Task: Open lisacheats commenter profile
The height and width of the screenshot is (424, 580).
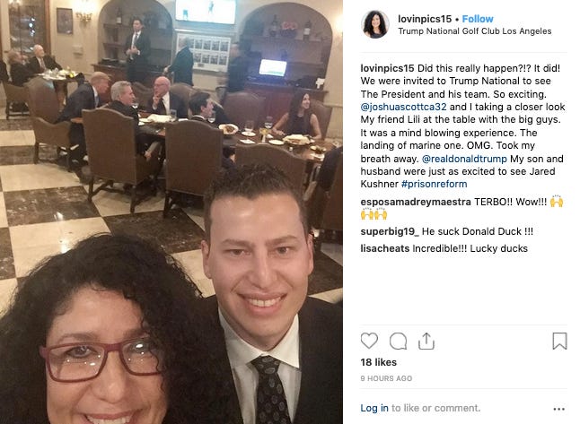Action: [385, 248]
